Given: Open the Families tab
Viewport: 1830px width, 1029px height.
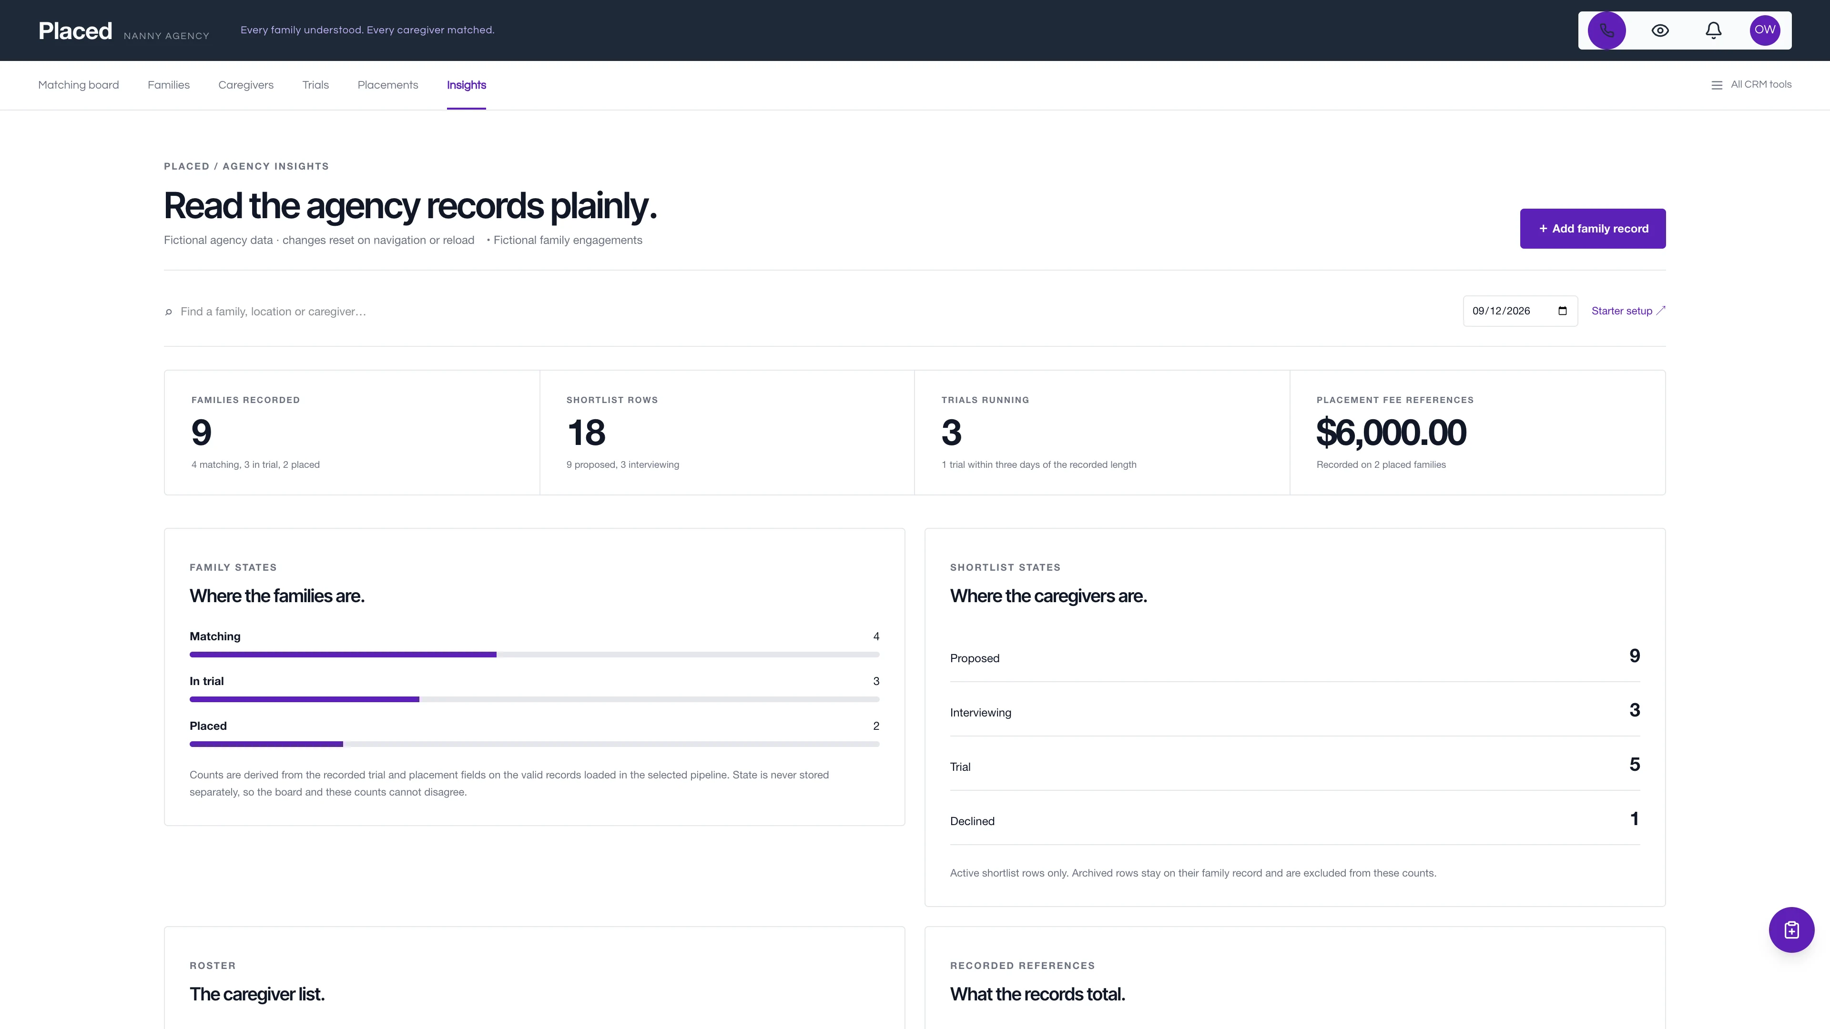Looking at the screenshot, I should (x=168, y=85).
